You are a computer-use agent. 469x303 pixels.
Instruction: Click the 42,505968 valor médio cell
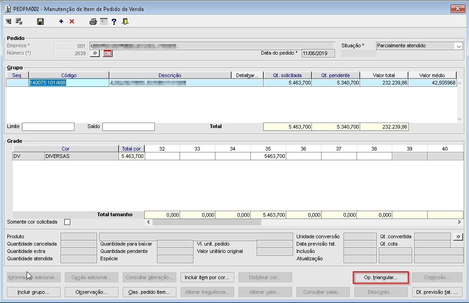click(x=432, y=83)
